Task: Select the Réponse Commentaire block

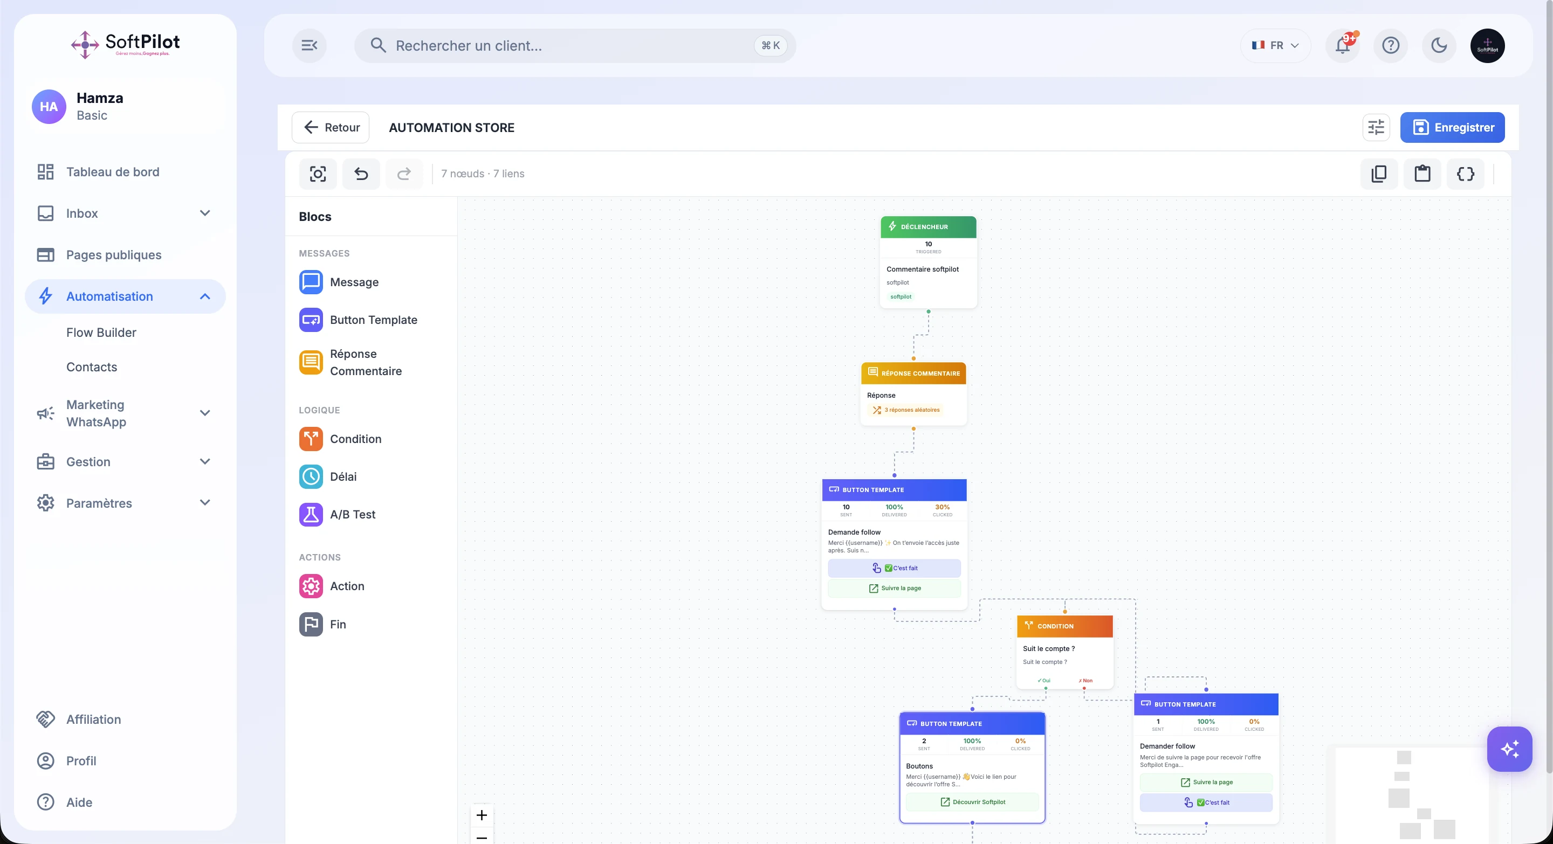Action: [x=371, y=362]
